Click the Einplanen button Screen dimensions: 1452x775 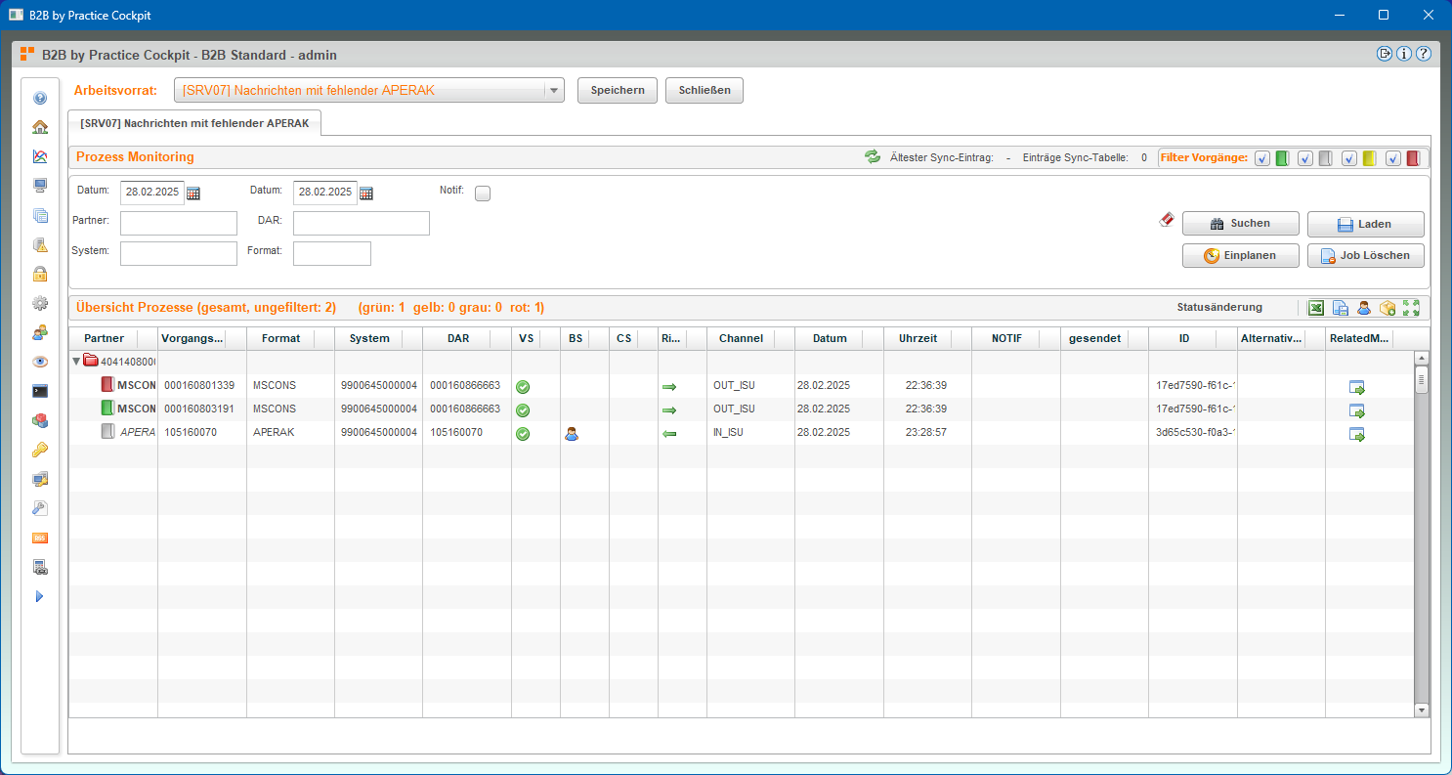(x=1241, y=256)
